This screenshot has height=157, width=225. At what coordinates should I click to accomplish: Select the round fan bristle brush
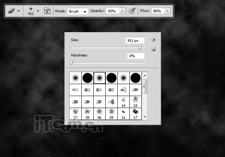[x=123, y=90]
